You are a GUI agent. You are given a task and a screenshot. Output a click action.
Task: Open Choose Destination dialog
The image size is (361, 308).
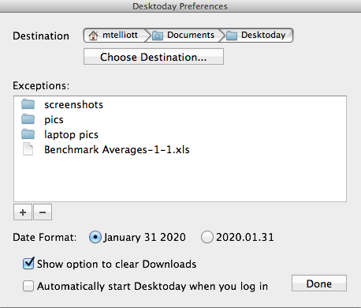click(x=154, y=57)
